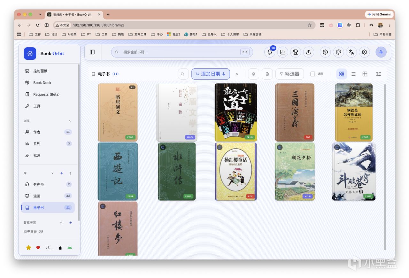The width and height of the screenshot is (409, 278).
Task: Open the 隋唐演义 book cover
Action: pyautogui.click(x=118, y=112)
